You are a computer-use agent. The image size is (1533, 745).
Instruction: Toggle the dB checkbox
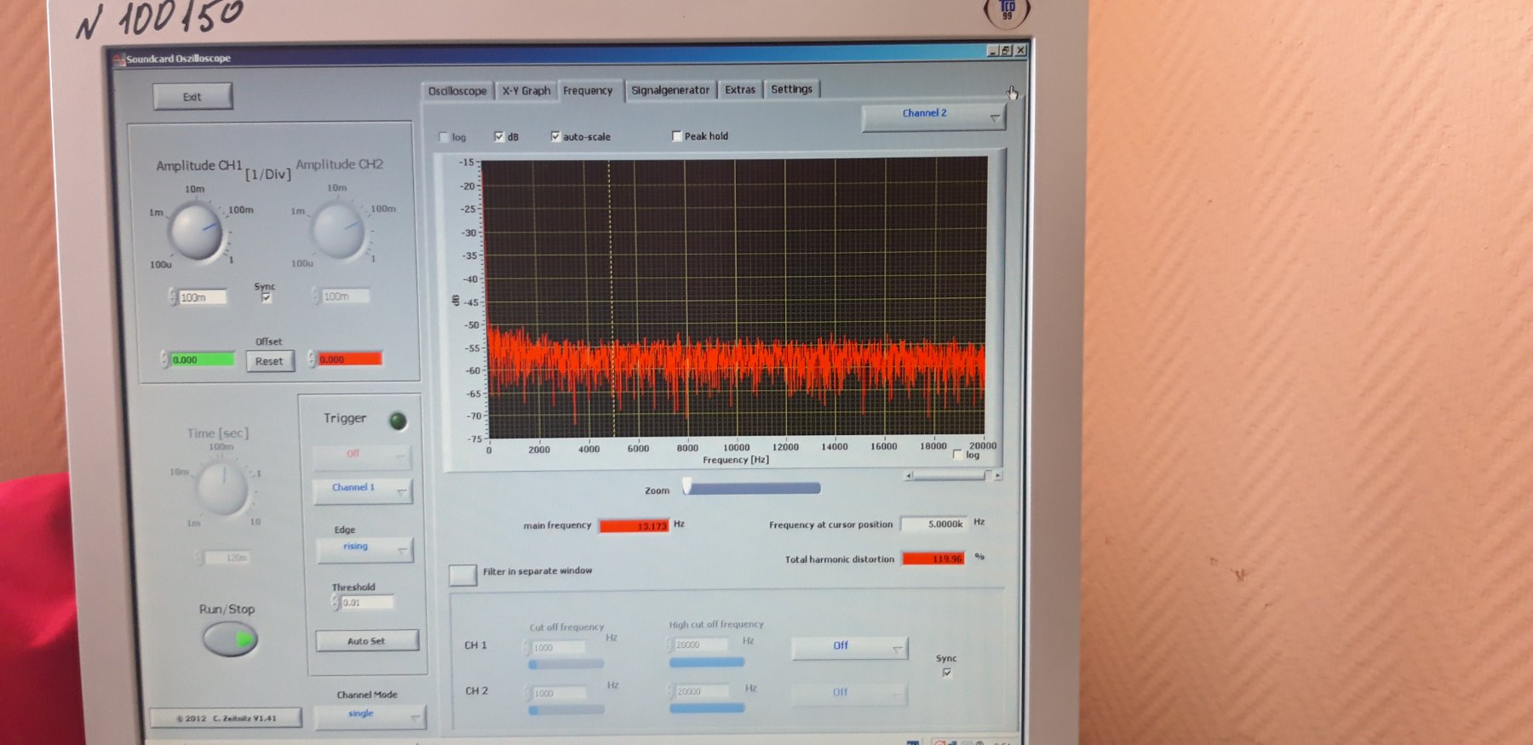coord(499,136)
